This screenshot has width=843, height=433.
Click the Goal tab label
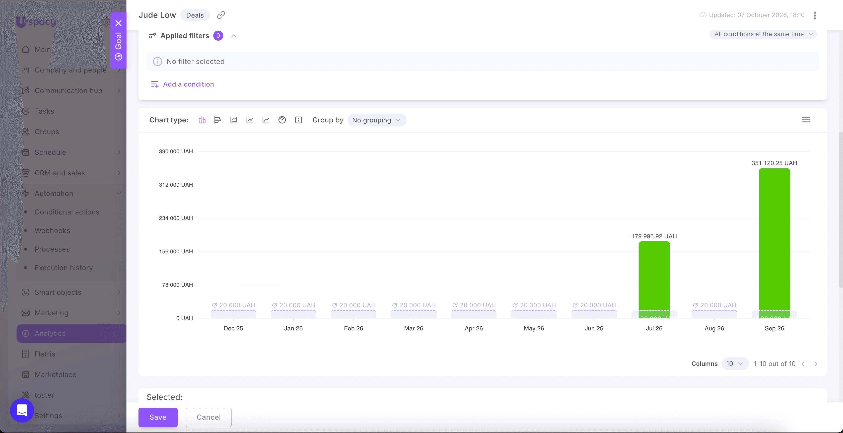(x=118, y=41)
